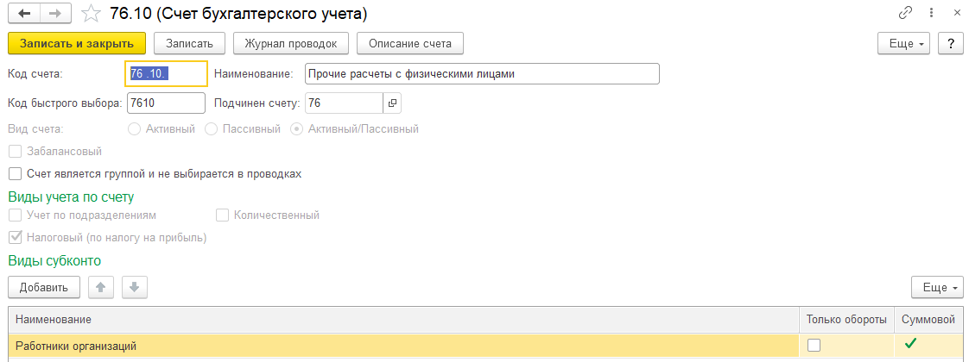This screenshot has height=362, width=969.
Task: Expand the subconto 'Еще' dropdown
Action: click(x=937, y=287)
